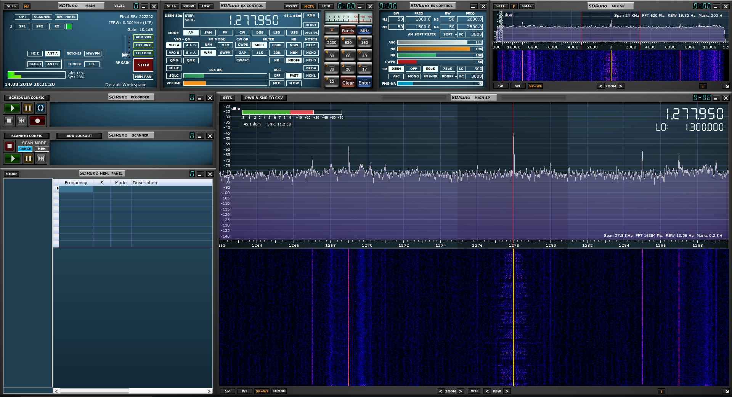Viewport: 732px width, 397px height.
Task: Adjust the NR level bar in EX Control
Action: click(x=440, y=55)
